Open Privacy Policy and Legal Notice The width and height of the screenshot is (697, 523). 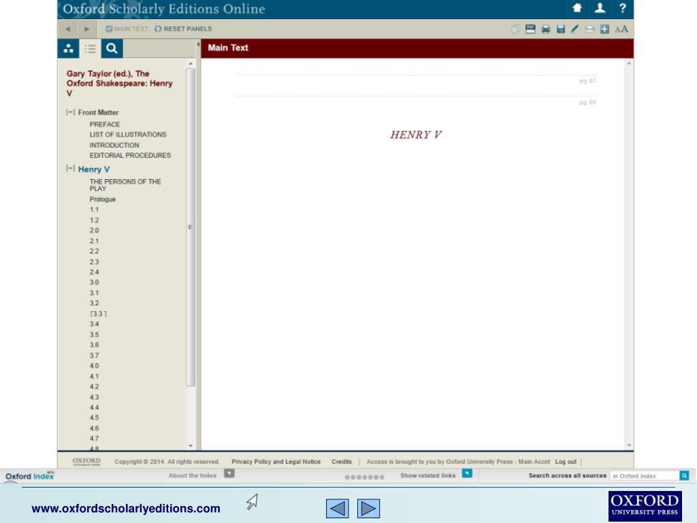[x=276, y=462]
